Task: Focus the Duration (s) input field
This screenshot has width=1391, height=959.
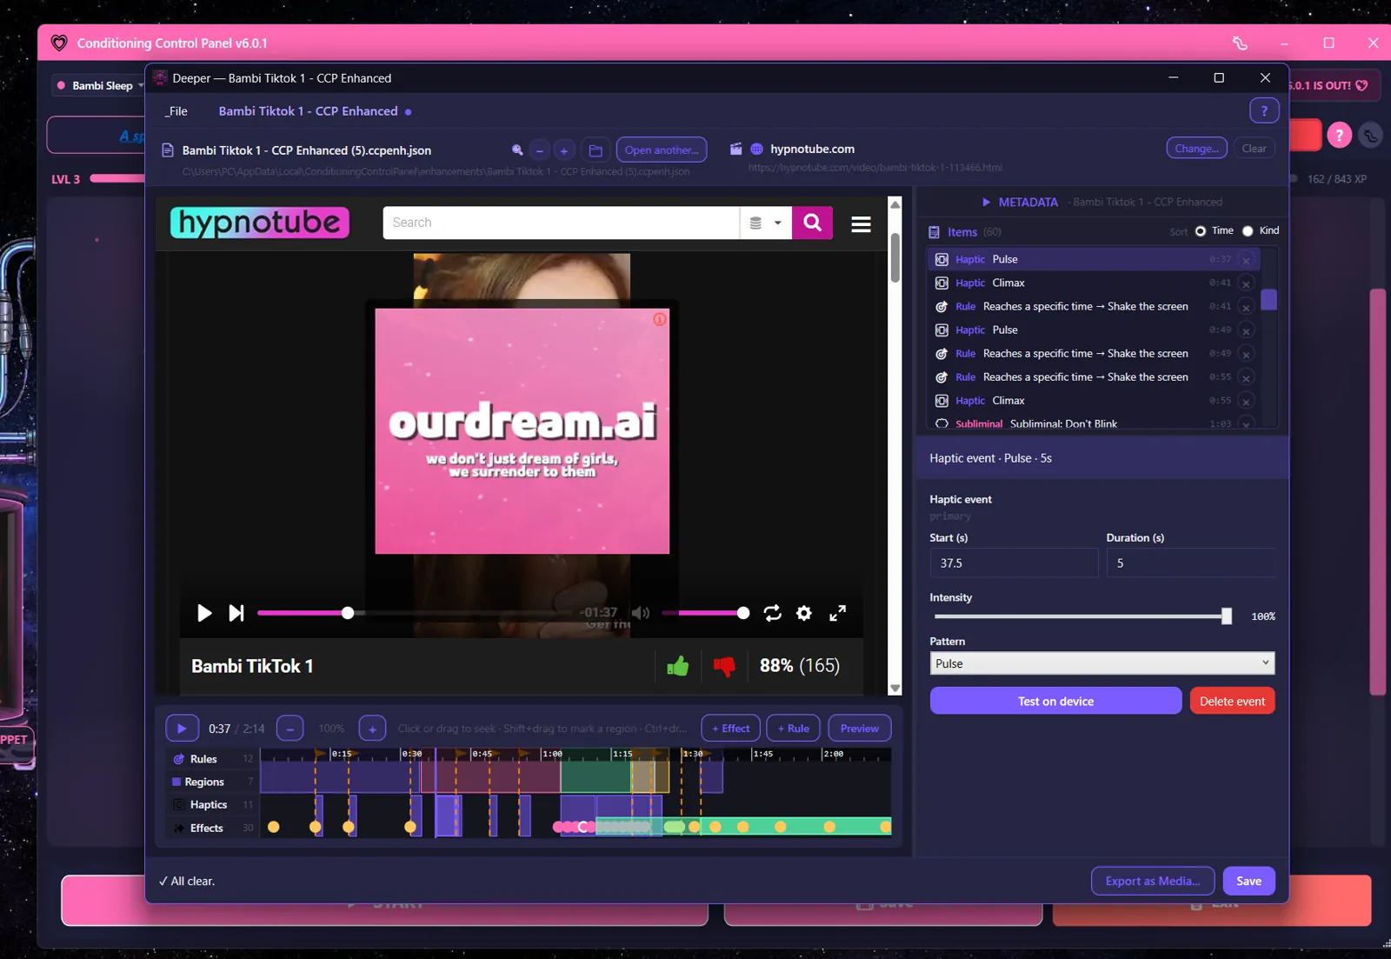Action: pos(1190,563)
